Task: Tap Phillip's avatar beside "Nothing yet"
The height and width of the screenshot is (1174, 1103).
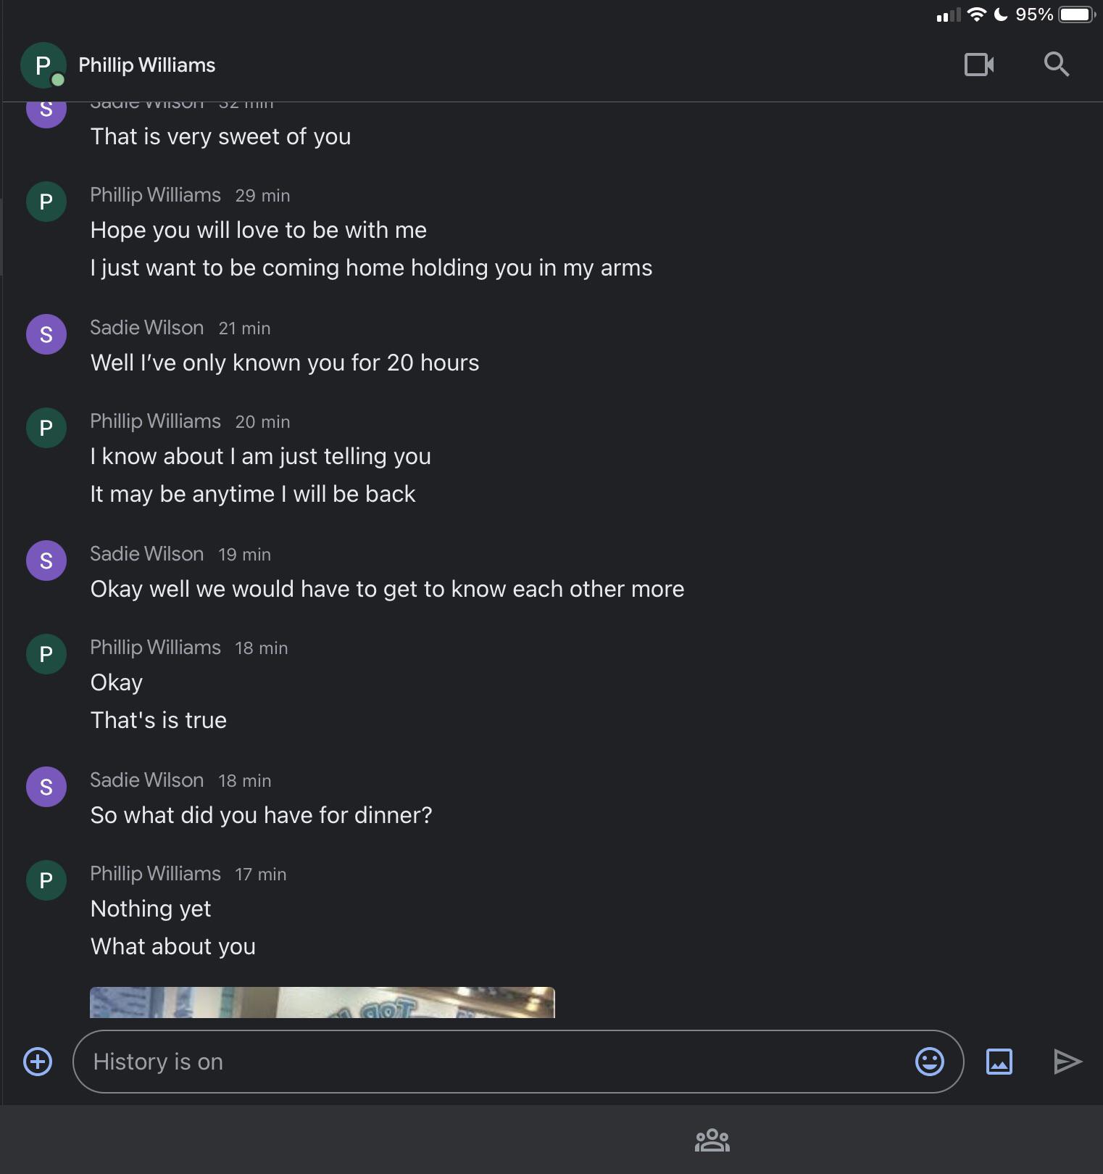Action: (x=46, y=880)
